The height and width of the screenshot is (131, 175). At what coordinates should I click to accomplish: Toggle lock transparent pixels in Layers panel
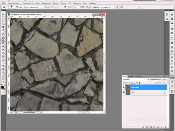pos(132,83)
